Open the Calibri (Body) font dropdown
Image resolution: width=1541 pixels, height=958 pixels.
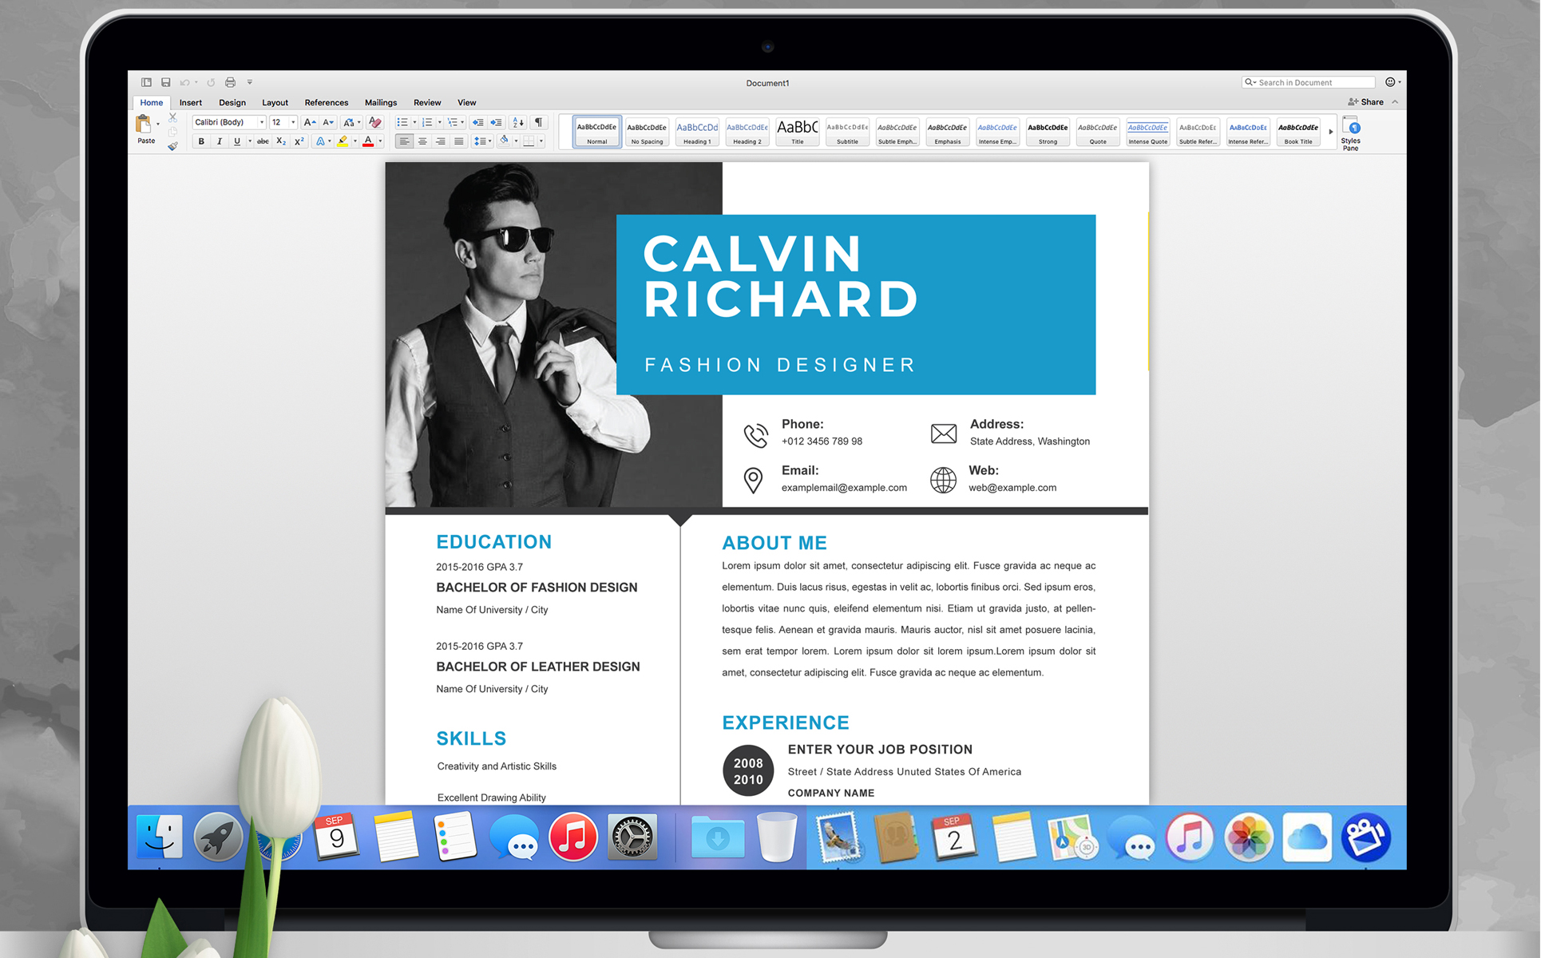tap(261, 122)
